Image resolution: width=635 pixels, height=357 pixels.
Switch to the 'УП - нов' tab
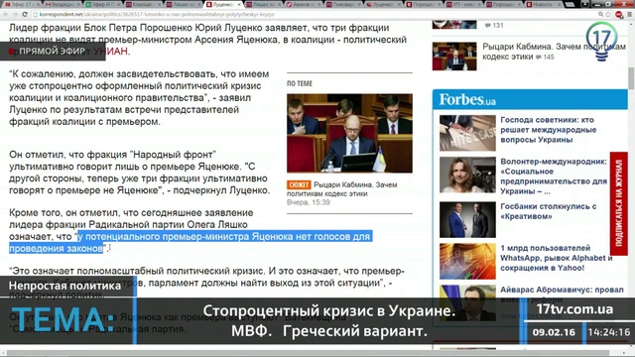tap(462, 4)
